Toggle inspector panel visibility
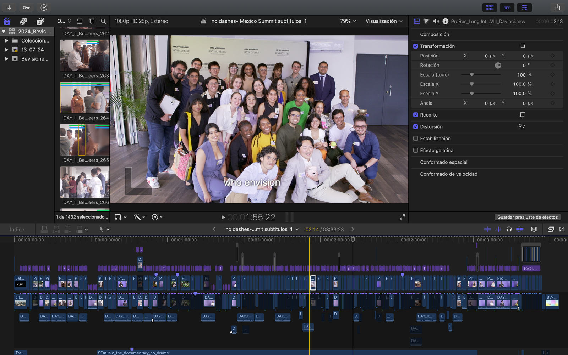This screenshot has height=355, width=568. pos(524,7)
